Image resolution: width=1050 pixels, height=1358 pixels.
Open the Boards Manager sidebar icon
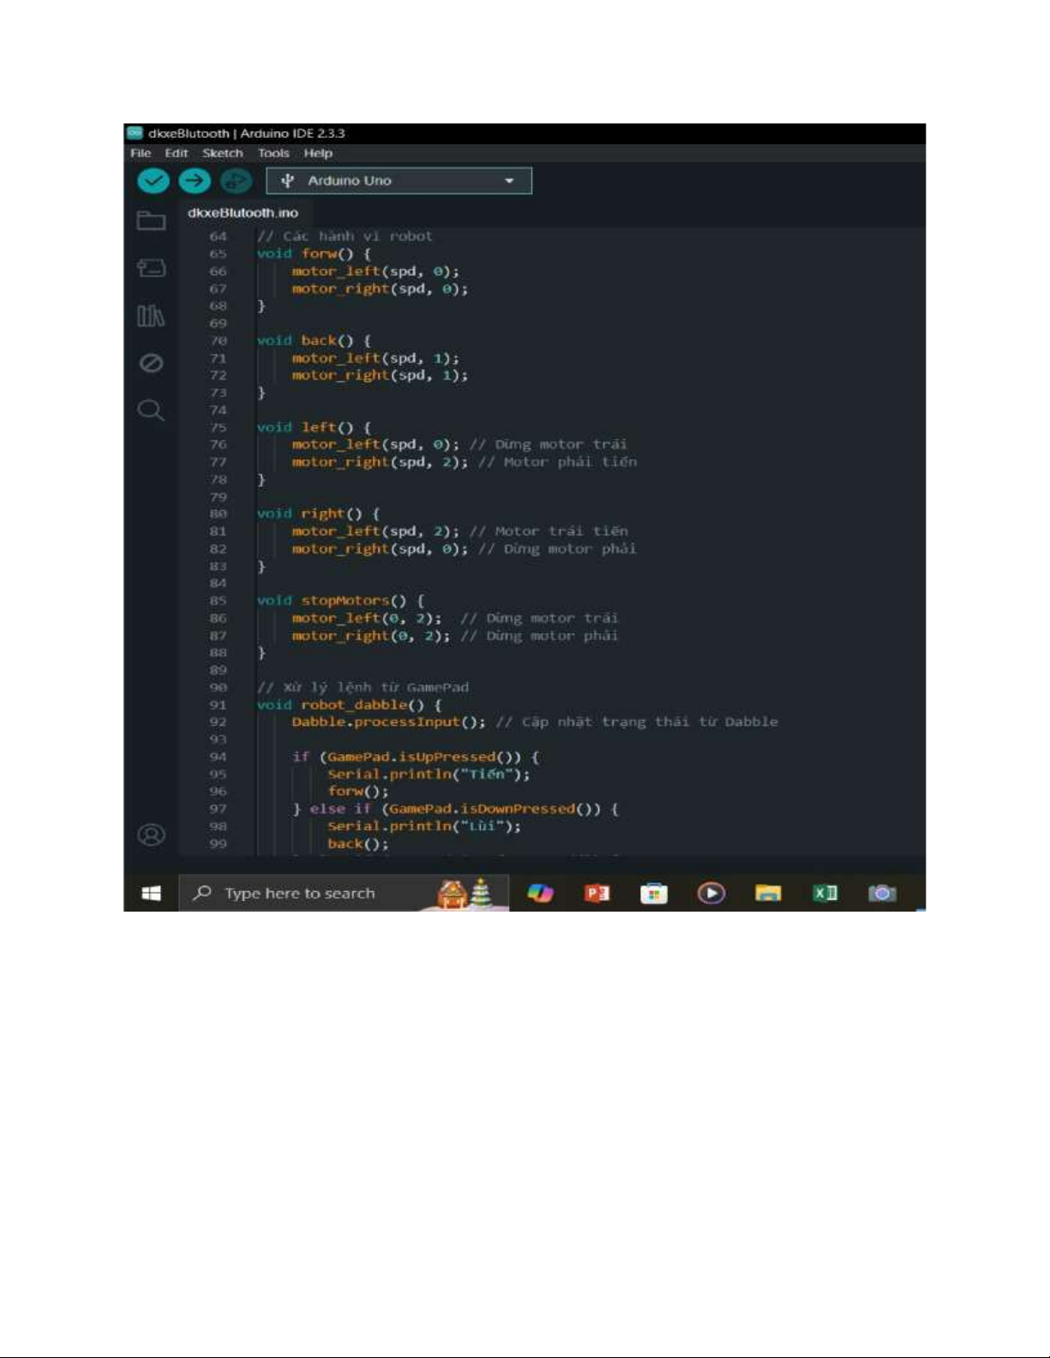click(151, 268)
